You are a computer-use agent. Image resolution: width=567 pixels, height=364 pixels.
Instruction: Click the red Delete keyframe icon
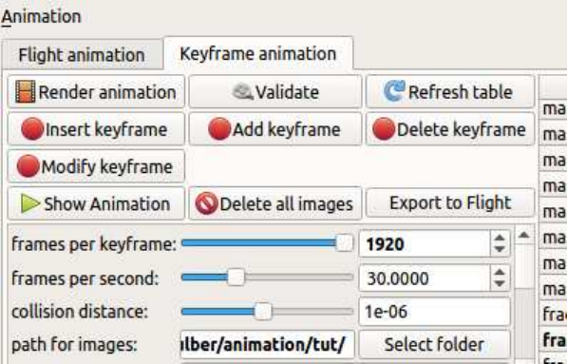(384, 129)
